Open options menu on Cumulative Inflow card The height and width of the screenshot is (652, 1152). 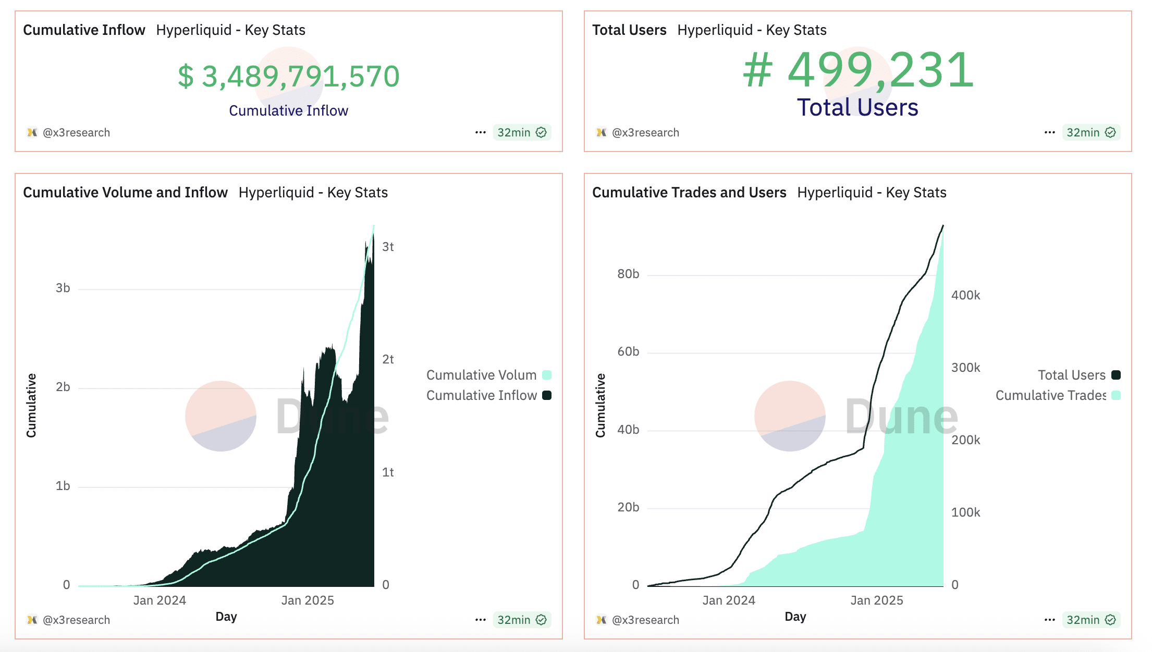[480, 133]
